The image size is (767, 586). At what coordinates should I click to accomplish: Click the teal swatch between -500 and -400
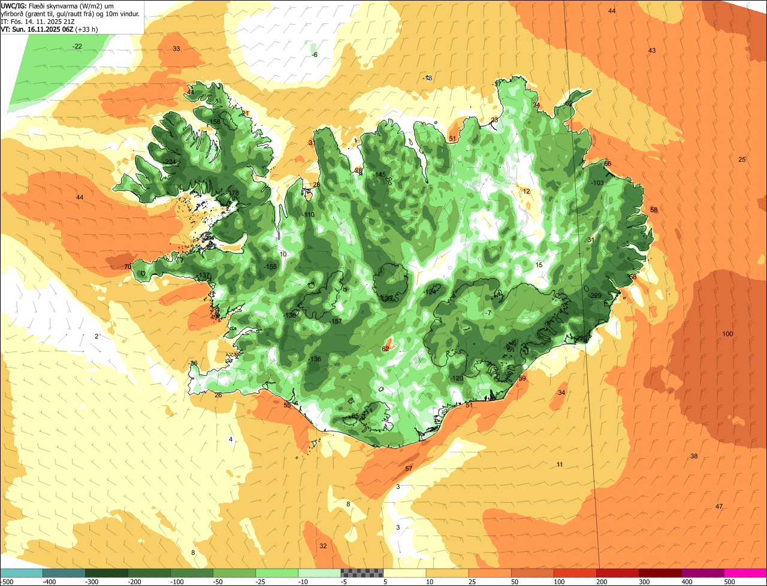(x=21, y=572)
